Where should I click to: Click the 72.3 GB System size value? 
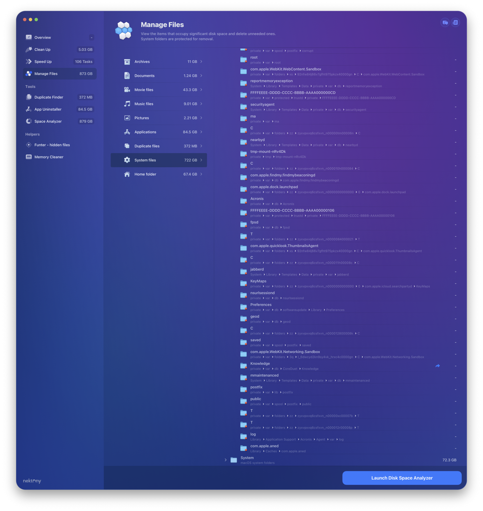tap(449, 460)
